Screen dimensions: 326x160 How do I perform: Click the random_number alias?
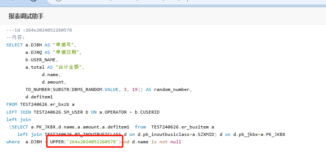click(171, 89)
